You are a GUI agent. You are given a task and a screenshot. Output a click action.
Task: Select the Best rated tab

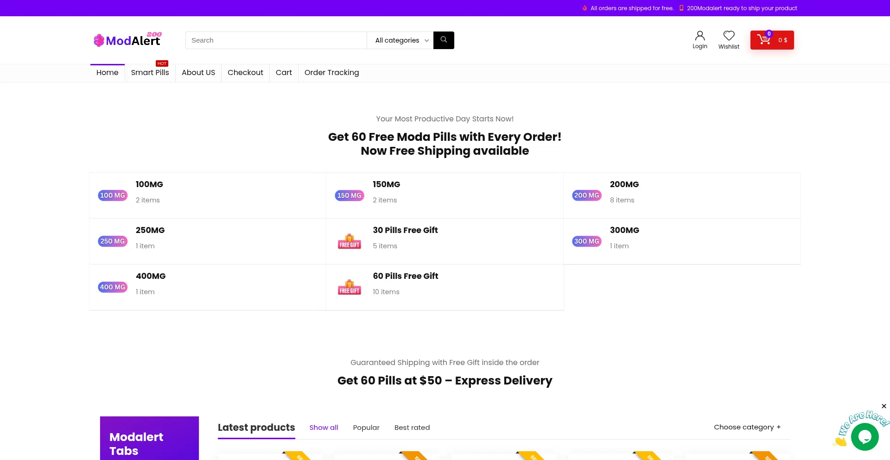(412, 428)
